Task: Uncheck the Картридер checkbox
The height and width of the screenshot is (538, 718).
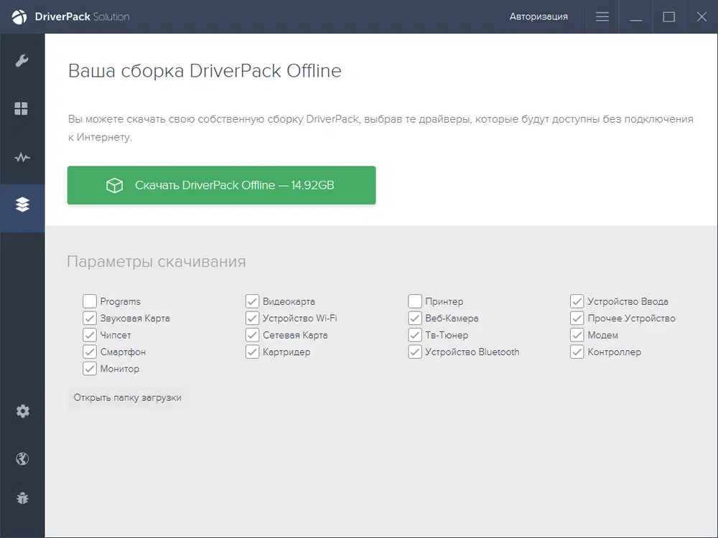Action: [252, 351]
